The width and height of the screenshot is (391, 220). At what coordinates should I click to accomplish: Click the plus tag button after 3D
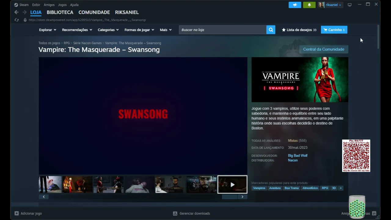point(341,188)
